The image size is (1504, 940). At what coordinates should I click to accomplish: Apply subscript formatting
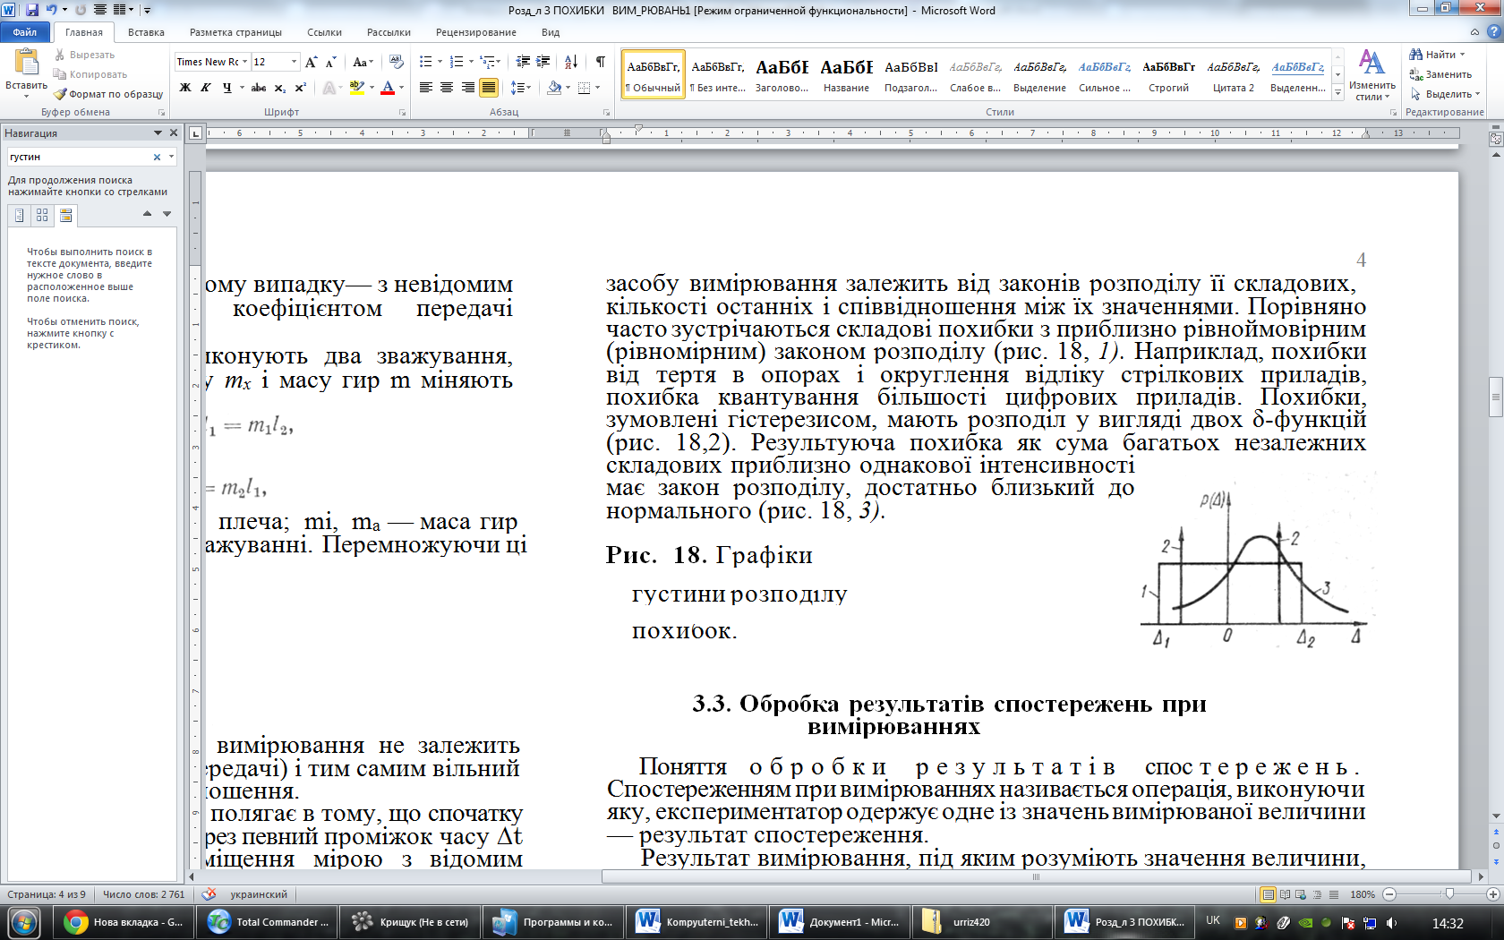[x=280, y=88]
